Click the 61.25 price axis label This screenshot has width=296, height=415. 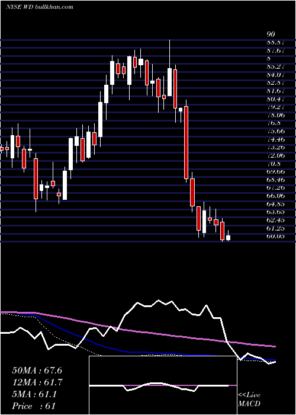(x=275, y=228)
